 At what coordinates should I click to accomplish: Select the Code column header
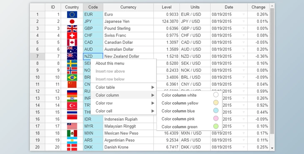point(93,7)
